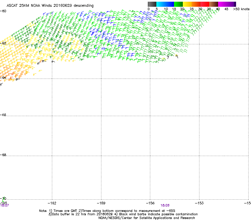Click the "-70" latitude axis label
251x220 pixels.
pyautogui.click(x=3, y=198)
